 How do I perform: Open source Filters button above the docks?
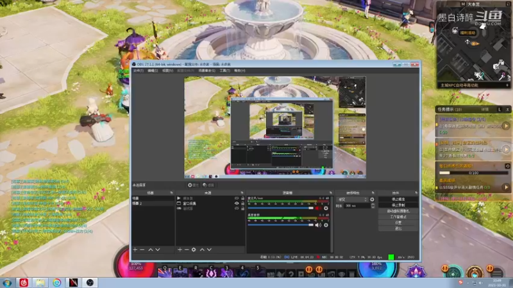[x=208, y=185]
